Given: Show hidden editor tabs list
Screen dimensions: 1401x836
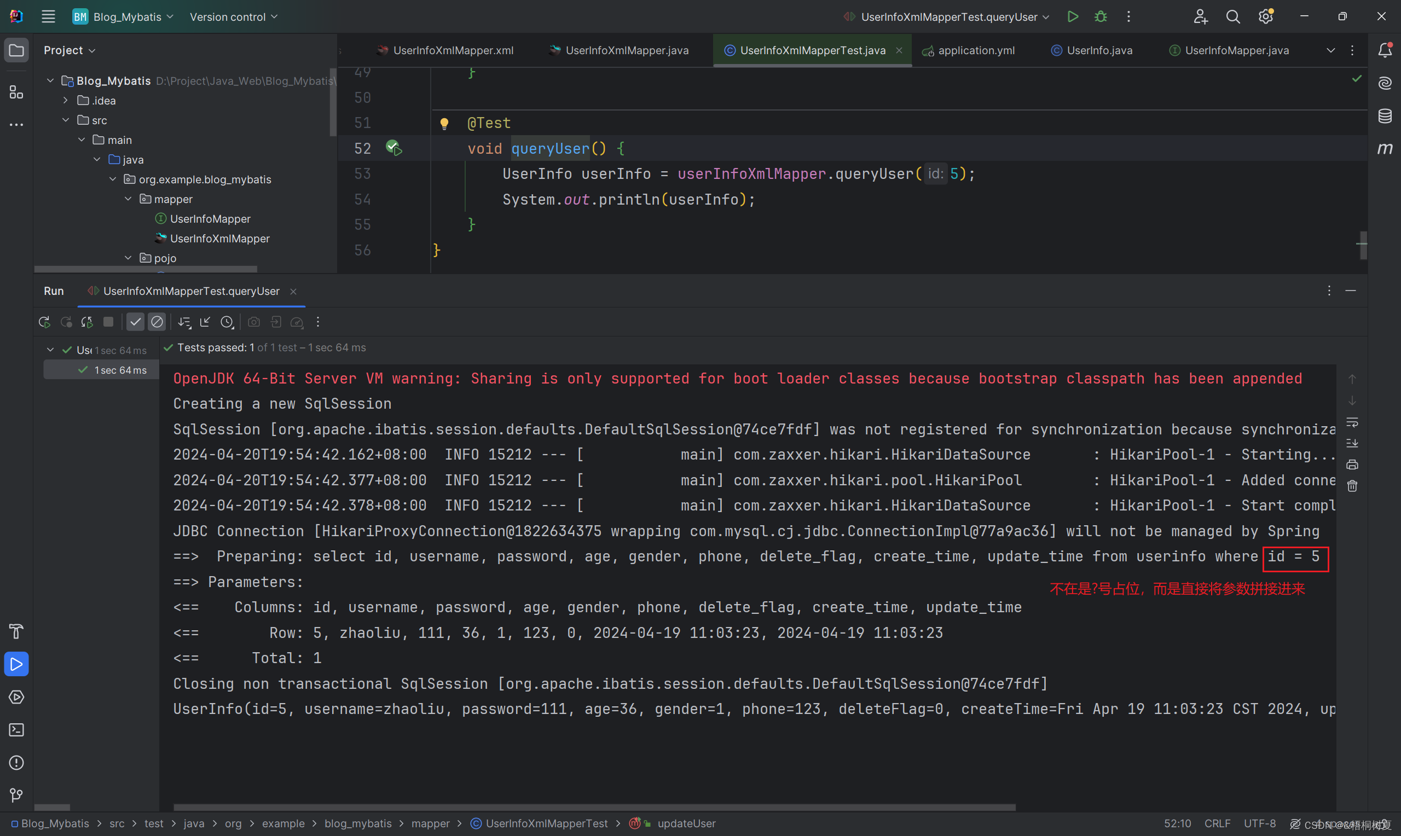Looking at the screenshot, I should pos(1330,50).
